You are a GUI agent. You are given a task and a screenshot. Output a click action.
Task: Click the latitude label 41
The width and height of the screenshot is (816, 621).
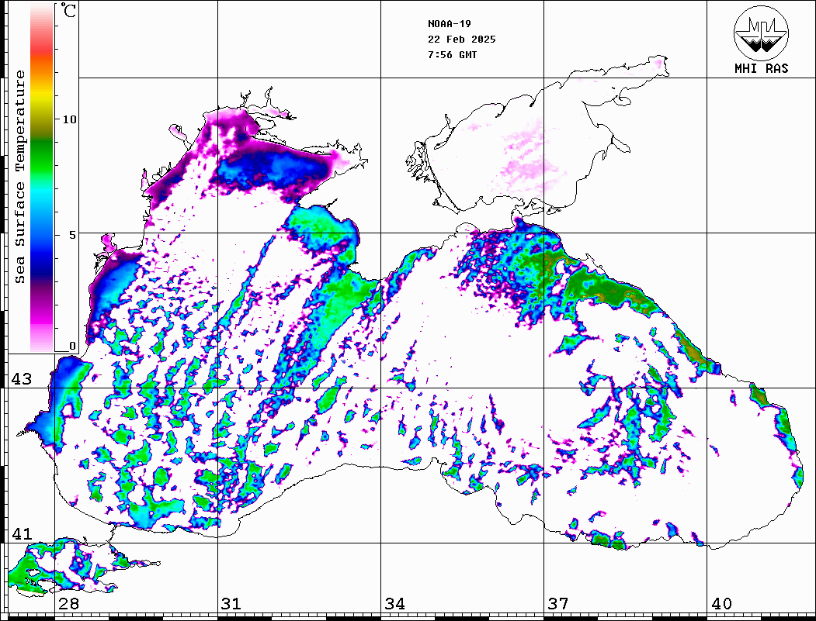[21, 534]
